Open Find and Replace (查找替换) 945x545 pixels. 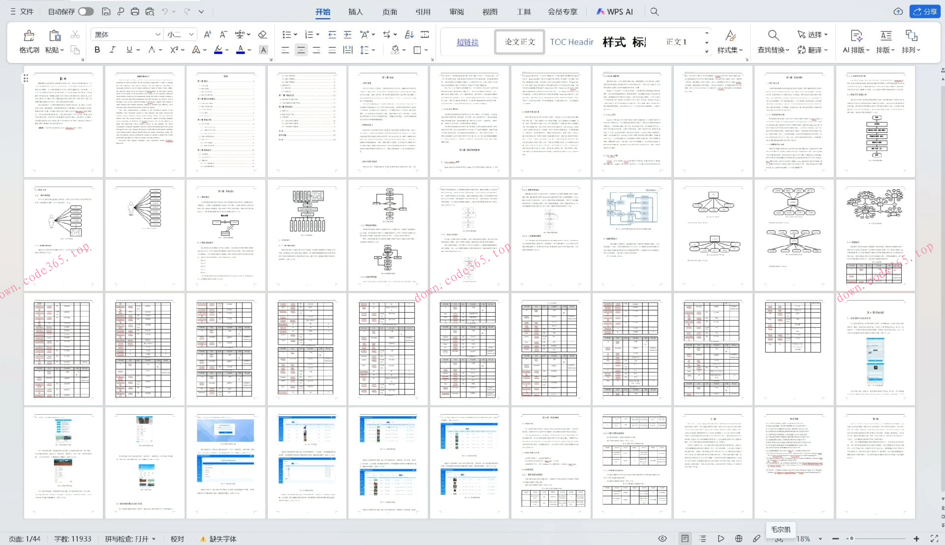coord(773,41)
